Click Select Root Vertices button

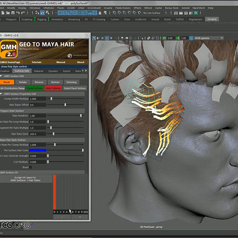click(x=75, y=88)
